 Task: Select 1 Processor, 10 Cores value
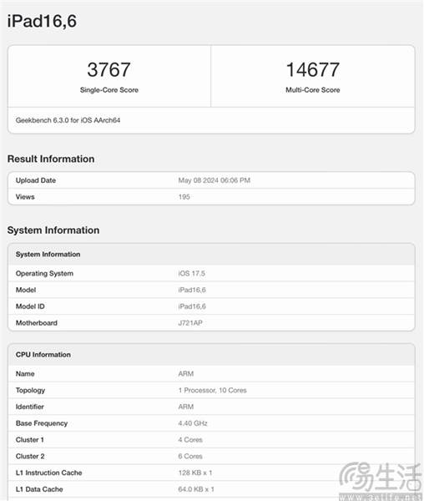coord(212,391)
